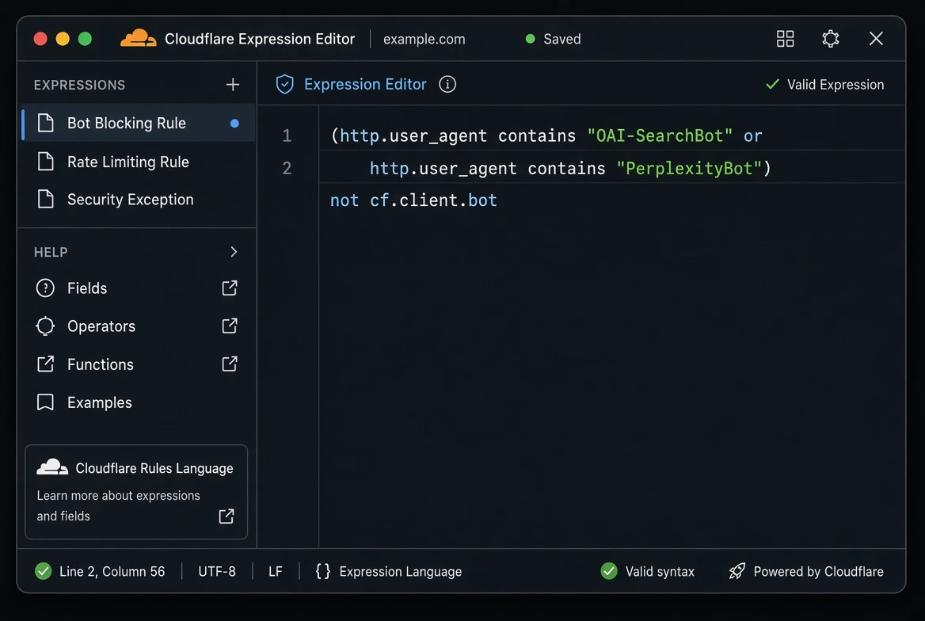Click the Powered by Cloudflare label

[x=818, y=571]
